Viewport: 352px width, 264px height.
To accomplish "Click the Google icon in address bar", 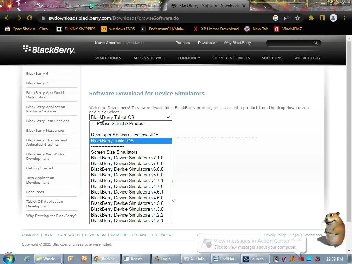I will 276,18.
